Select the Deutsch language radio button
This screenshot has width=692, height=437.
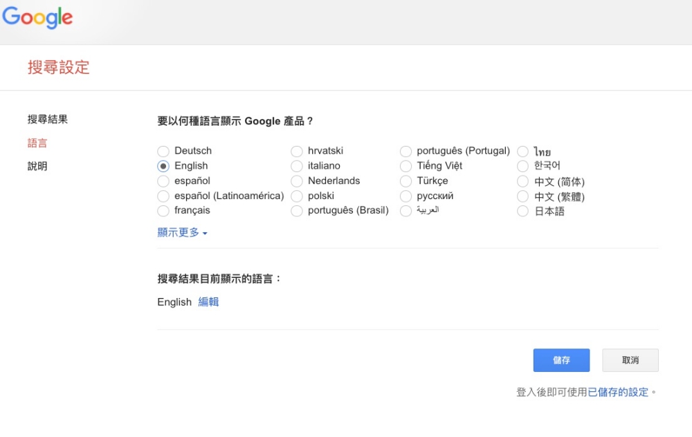(x=163, y=151)
